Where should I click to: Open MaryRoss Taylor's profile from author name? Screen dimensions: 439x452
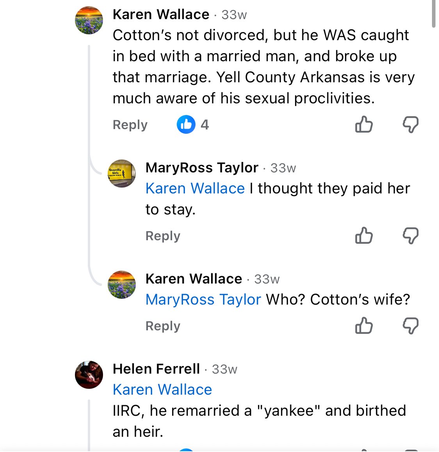point(202,168)
